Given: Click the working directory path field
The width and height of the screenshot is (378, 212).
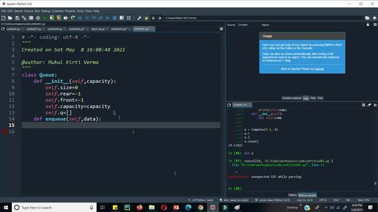Looking at the screenshot, I should (264, 18).
